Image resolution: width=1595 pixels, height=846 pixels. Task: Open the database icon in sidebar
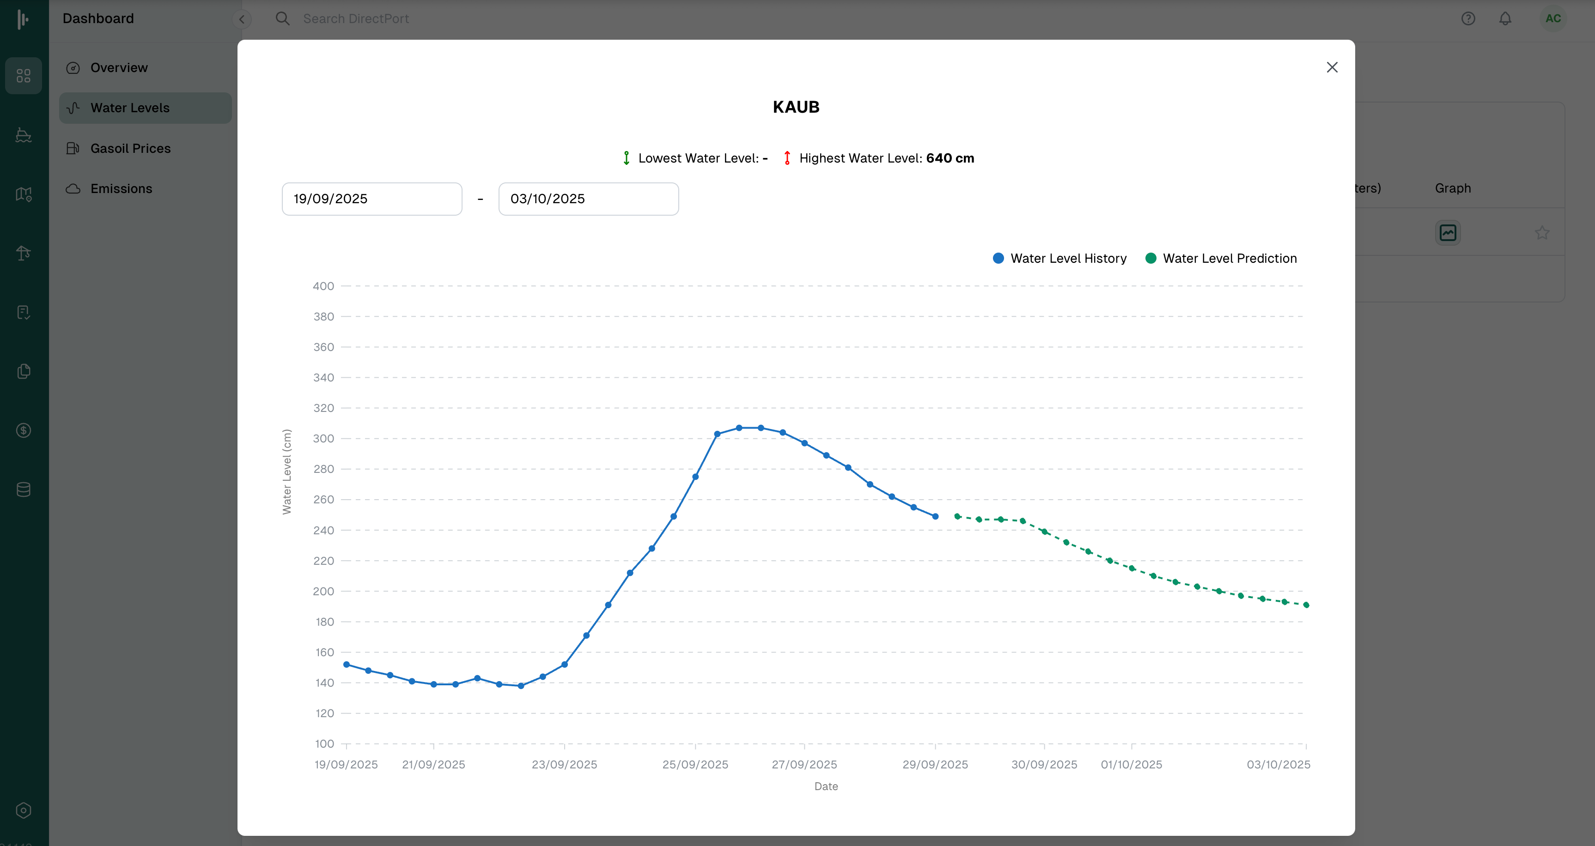click(x=24, y=489)
